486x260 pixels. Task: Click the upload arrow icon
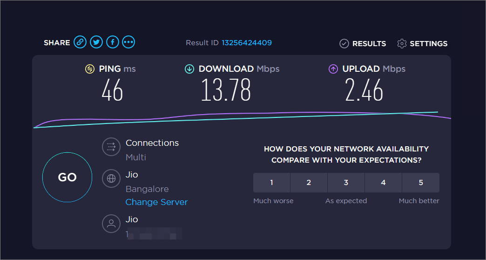[333, 69]
